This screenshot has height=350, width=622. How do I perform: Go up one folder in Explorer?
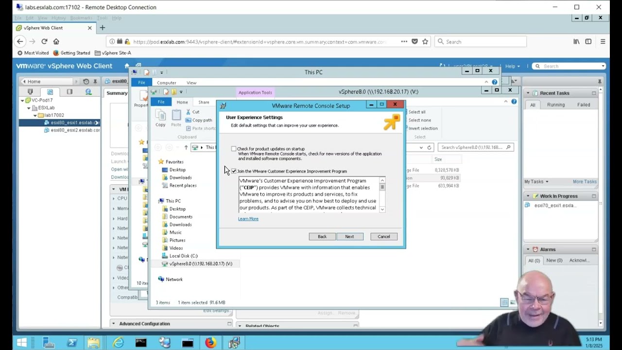pos(186,147)
